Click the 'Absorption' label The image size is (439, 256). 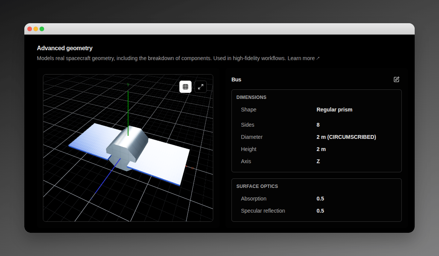point(254,199)
